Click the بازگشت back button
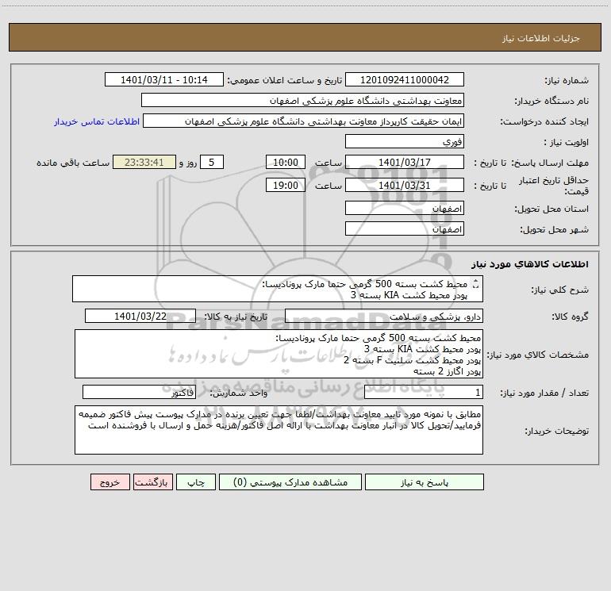The image size is (611, 591). pyautogui.click(x=152, y=482)
